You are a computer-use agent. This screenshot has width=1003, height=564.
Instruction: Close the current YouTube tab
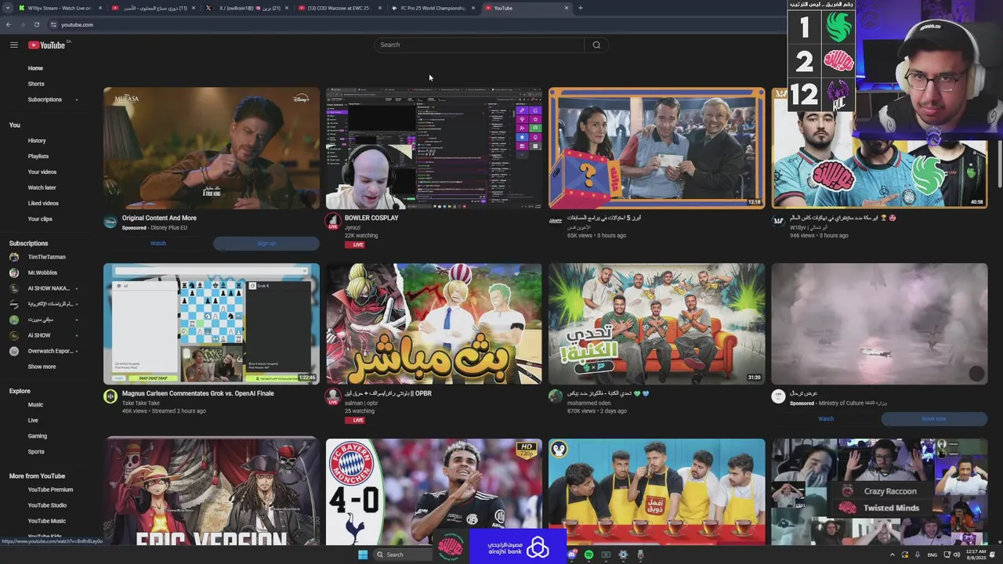[x=567, y=8]
